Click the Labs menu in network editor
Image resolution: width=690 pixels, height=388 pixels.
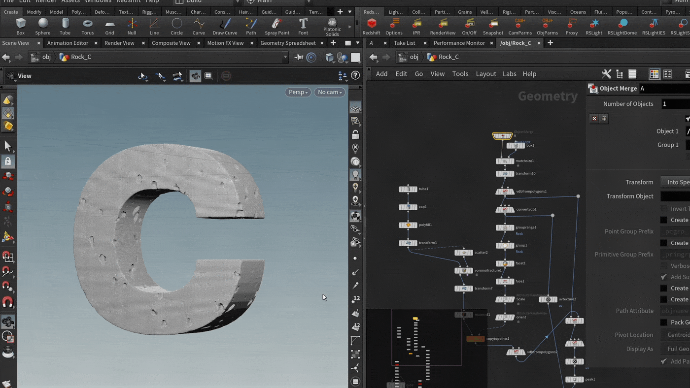coord(509,74)
